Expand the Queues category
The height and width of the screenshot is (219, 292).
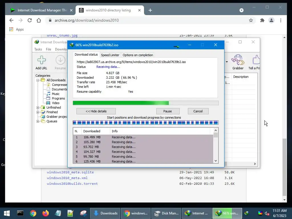(x=38, y=121)
